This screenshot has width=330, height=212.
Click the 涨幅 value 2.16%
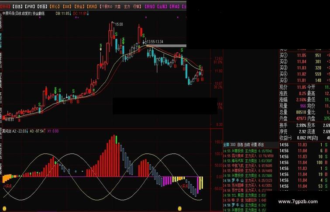[x=301, y=100]
